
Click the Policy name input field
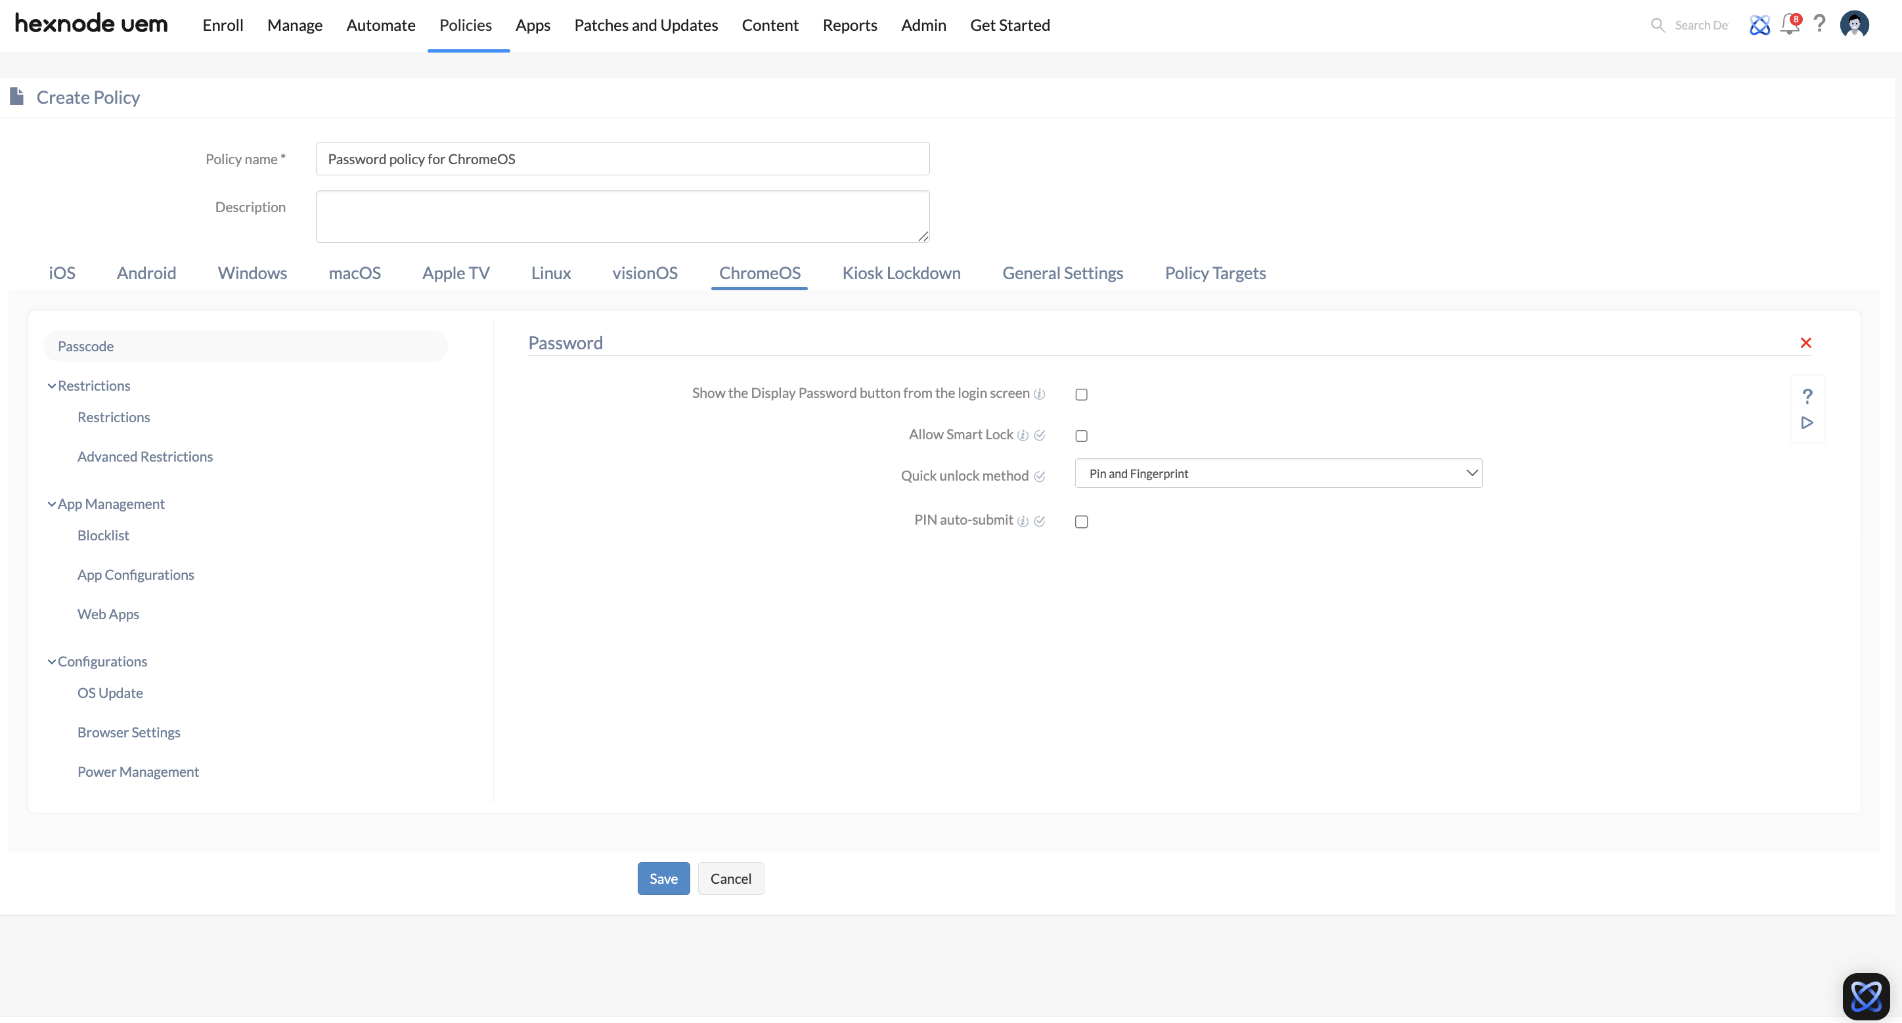click(x=623, y=159)
